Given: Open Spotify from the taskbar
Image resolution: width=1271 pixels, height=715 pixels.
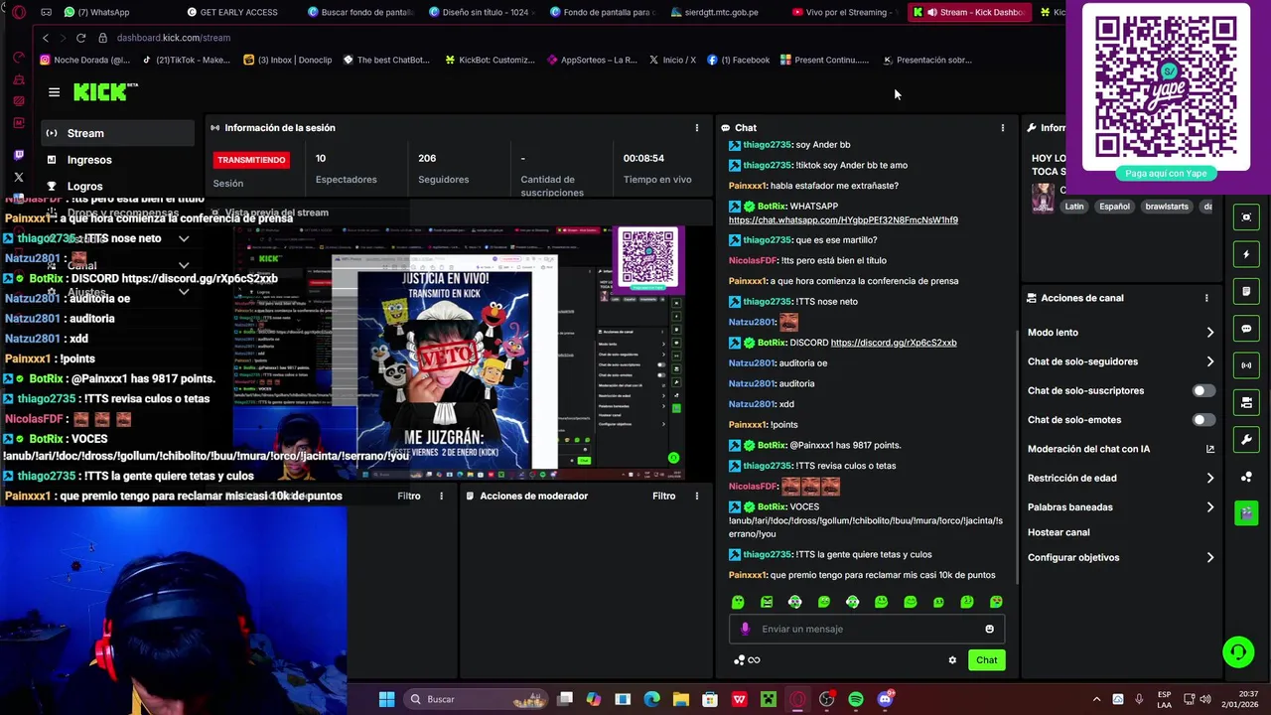Looking at the screenshot, I should (x=856, y=699).
